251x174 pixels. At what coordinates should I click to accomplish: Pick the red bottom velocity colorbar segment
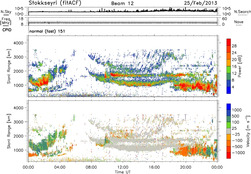(229, 155)
